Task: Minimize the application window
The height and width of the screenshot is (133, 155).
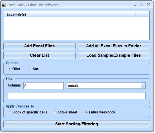Action: pyautogui.click(x=135, y=5)
